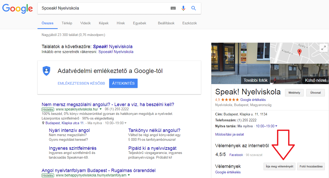
Task: Search instead for Spoeak! Nyelviskola
Action: (116, 52)
